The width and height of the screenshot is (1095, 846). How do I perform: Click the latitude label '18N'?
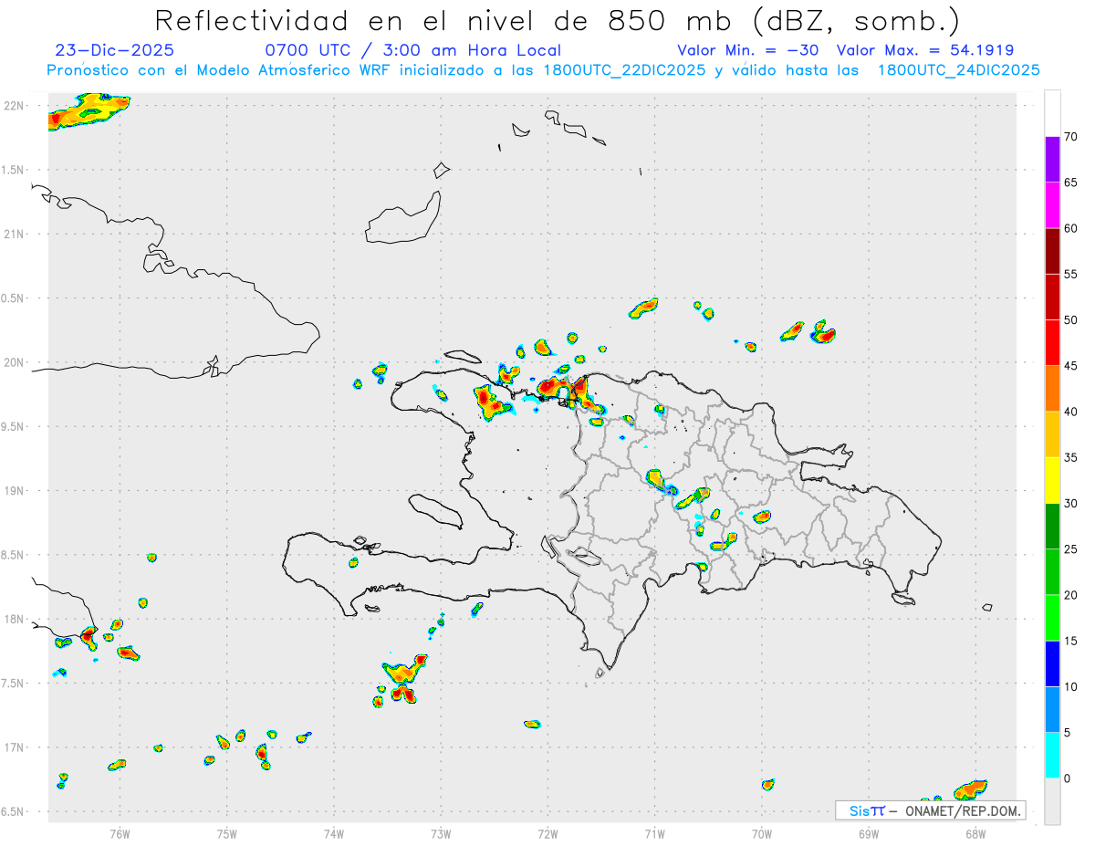[15, 619]
